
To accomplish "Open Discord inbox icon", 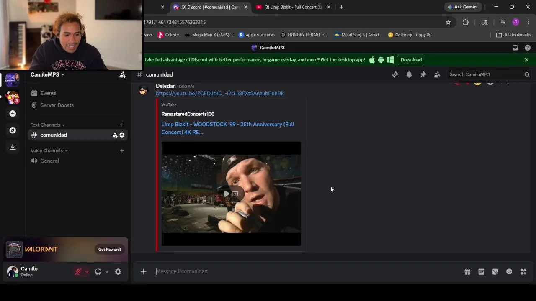I will point(515,48).
